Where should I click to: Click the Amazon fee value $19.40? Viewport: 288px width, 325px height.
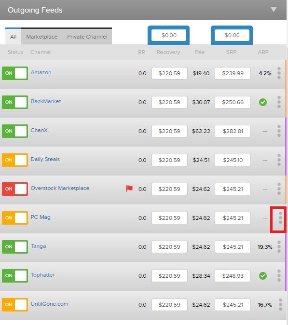click(x=201, y=73)
